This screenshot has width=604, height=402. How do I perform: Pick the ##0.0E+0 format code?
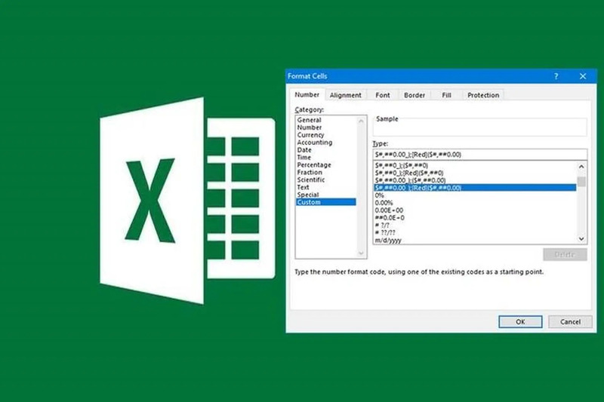click(x=475, y=218)
